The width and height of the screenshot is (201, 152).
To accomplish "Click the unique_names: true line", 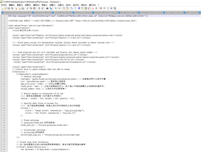I will point(44,89).
